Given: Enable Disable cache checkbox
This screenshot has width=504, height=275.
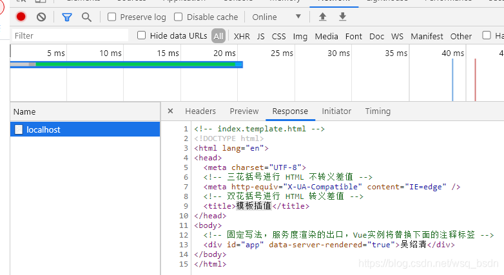Looking at the screenshot, I should click(x=178, y=17).
